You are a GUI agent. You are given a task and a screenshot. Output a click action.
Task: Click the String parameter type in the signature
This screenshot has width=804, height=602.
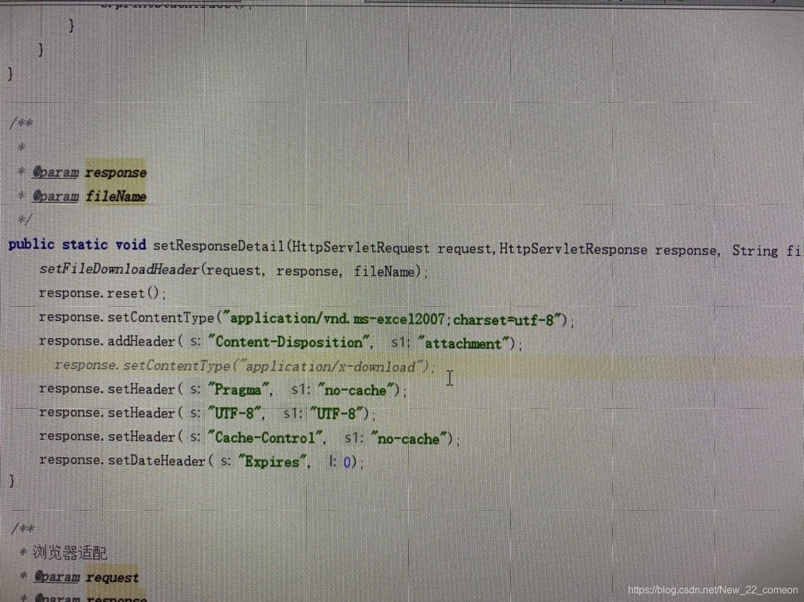coord(755,251)
